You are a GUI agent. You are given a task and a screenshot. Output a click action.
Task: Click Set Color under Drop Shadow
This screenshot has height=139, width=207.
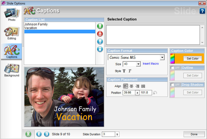point(193,92)
